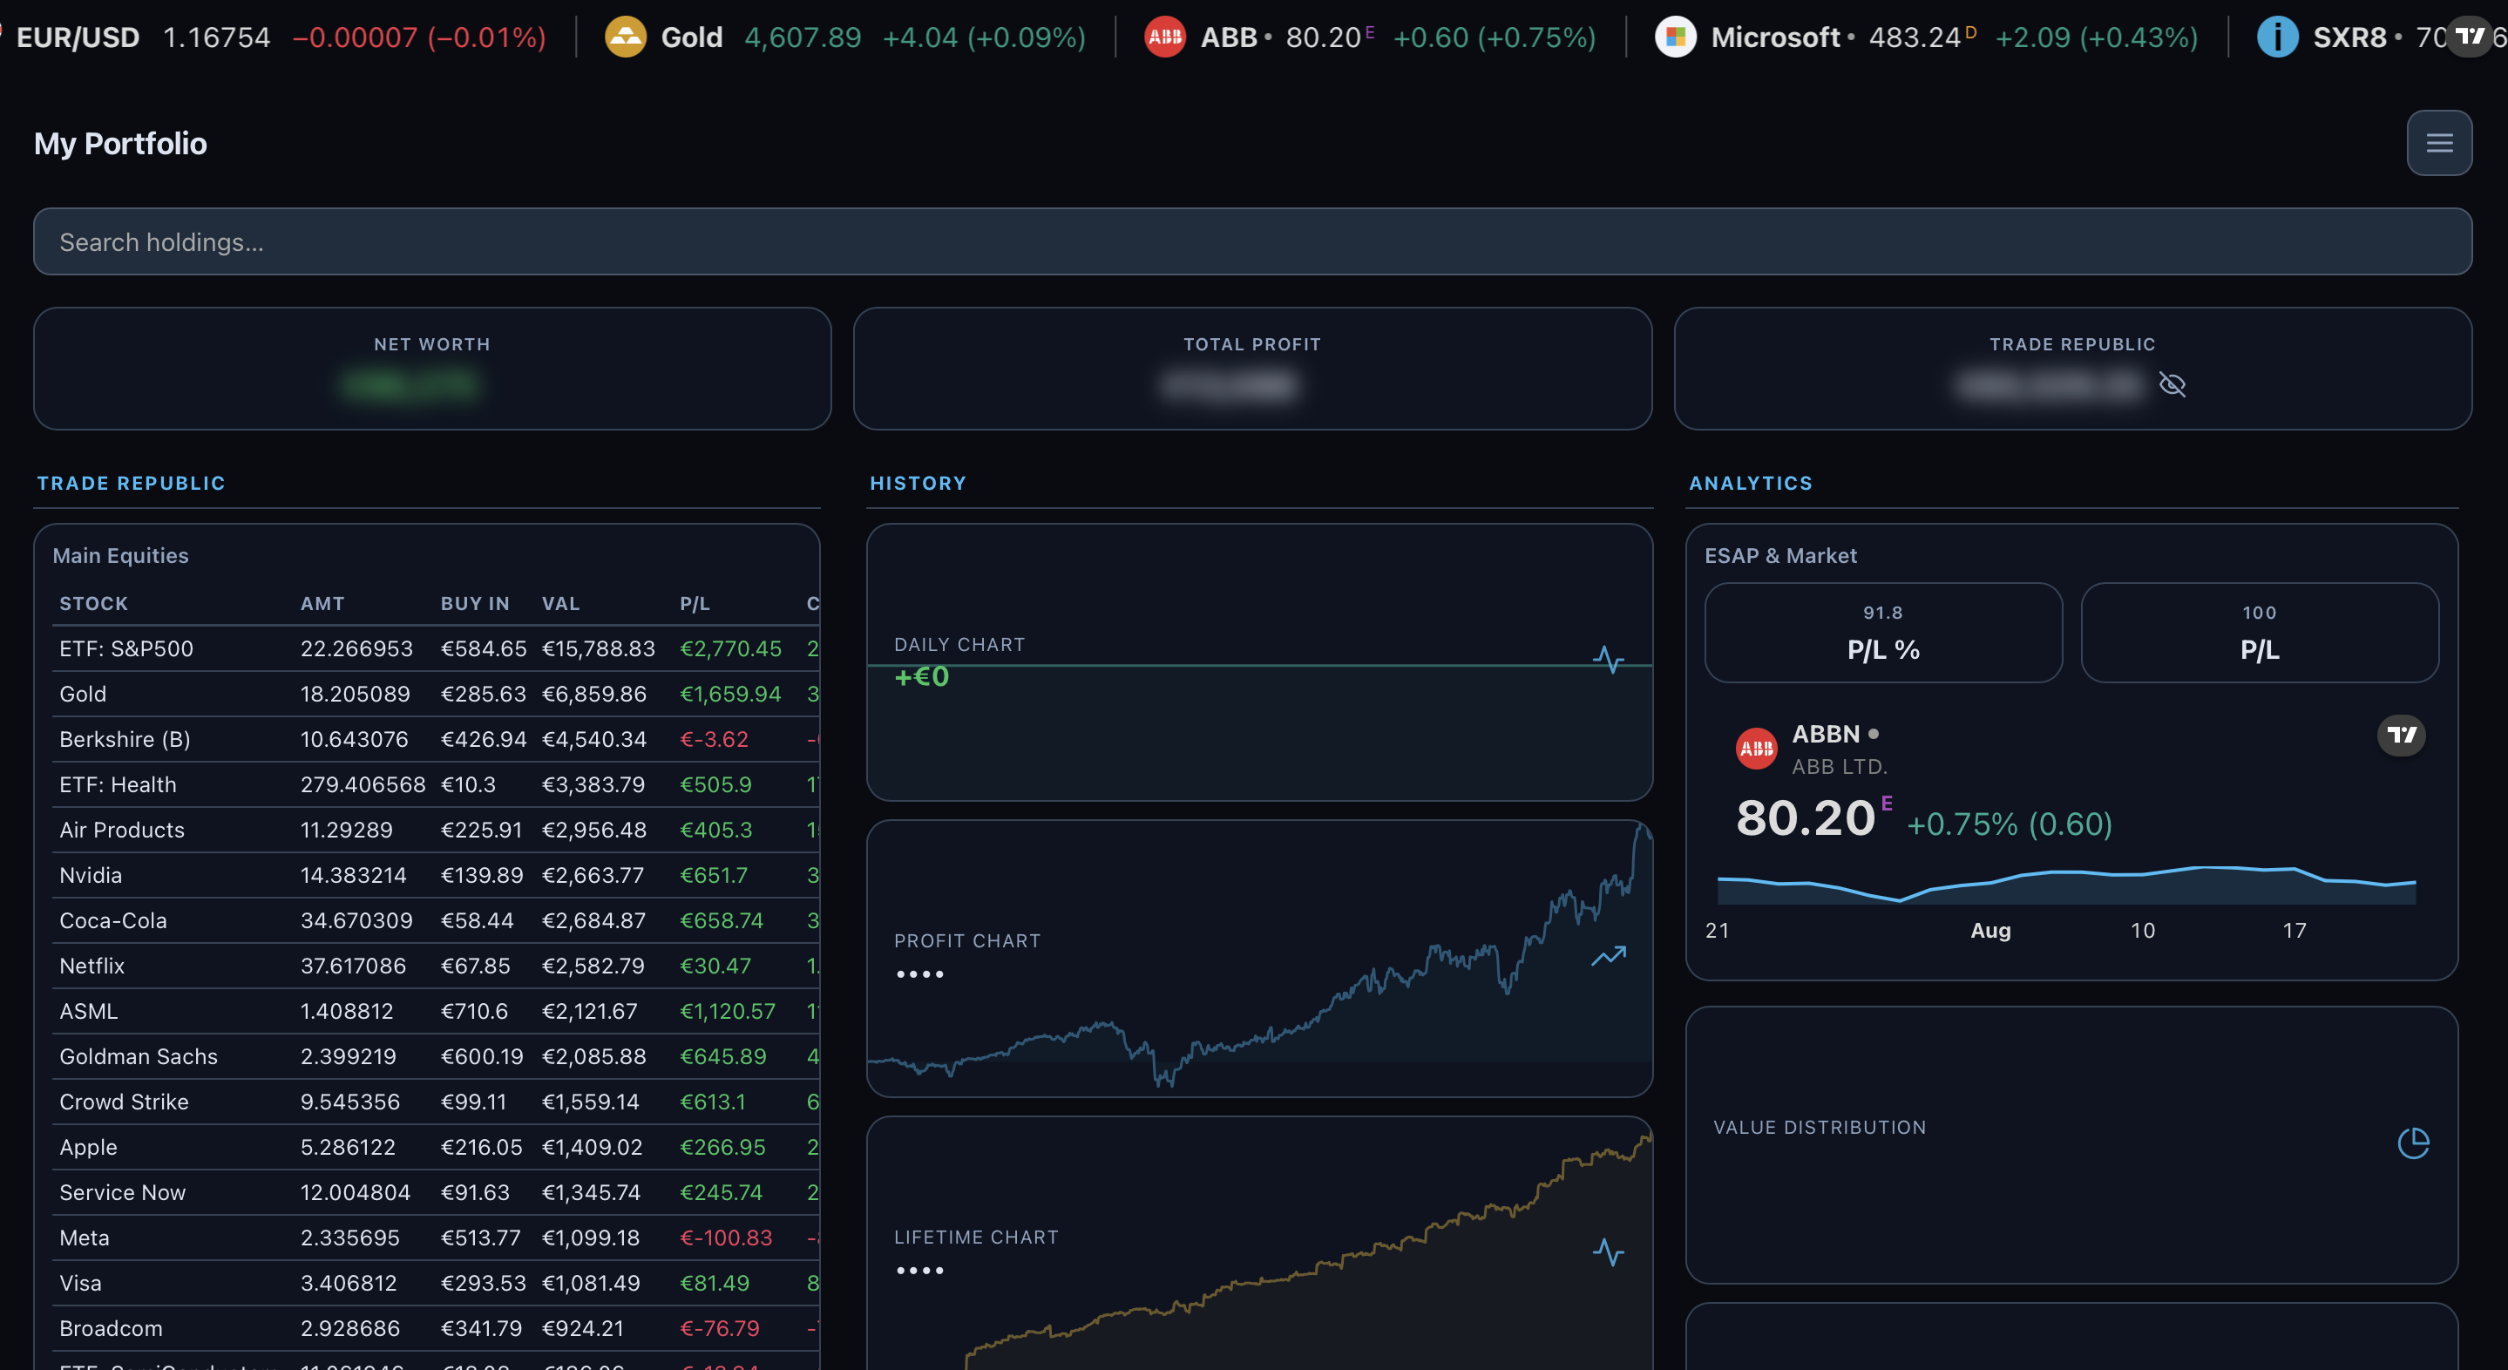Open the Profit Chart card

(x=1259, y=958)
